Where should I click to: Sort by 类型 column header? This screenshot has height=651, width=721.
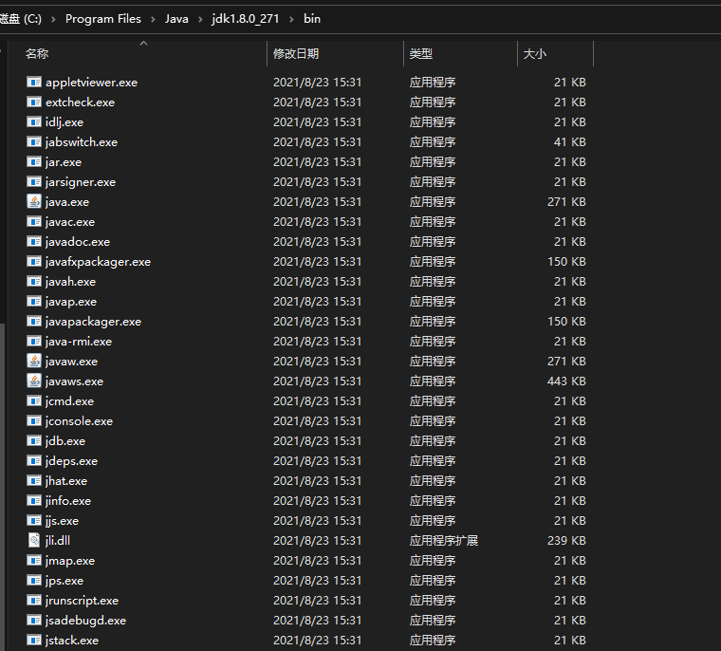coord(421,54)
